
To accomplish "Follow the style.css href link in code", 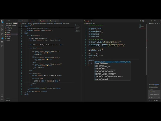I will (x=49, y=31).
